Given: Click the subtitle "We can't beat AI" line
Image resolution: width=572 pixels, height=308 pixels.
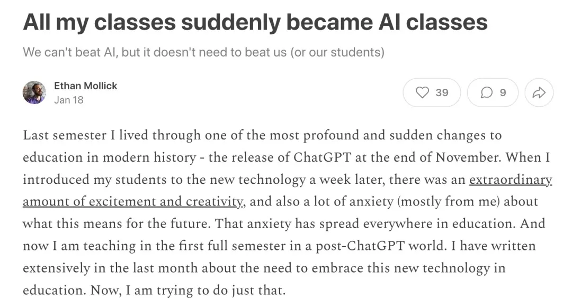Looking at the screenshot, I should pyautogui.click(x=203, y=52).
